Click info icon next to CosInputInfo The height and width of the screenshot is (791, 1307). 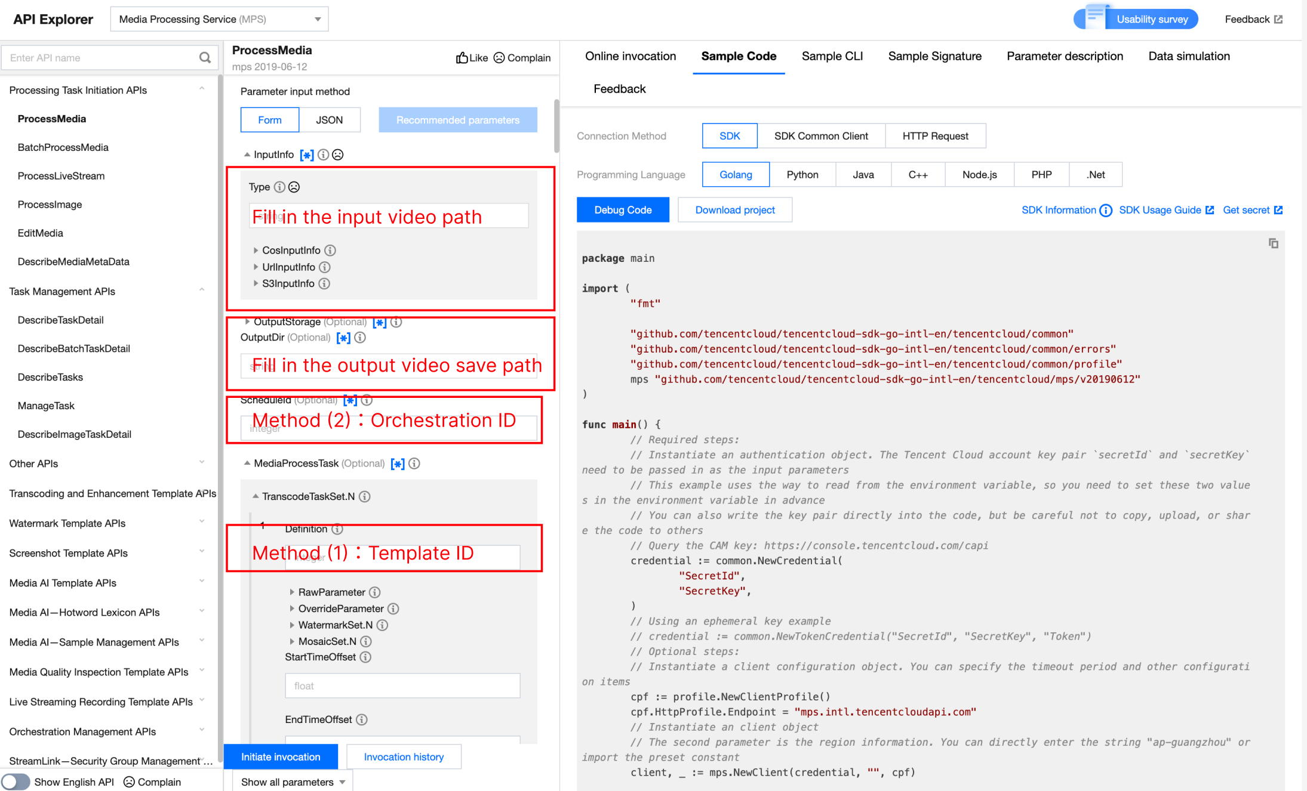[x=330, y=251]
